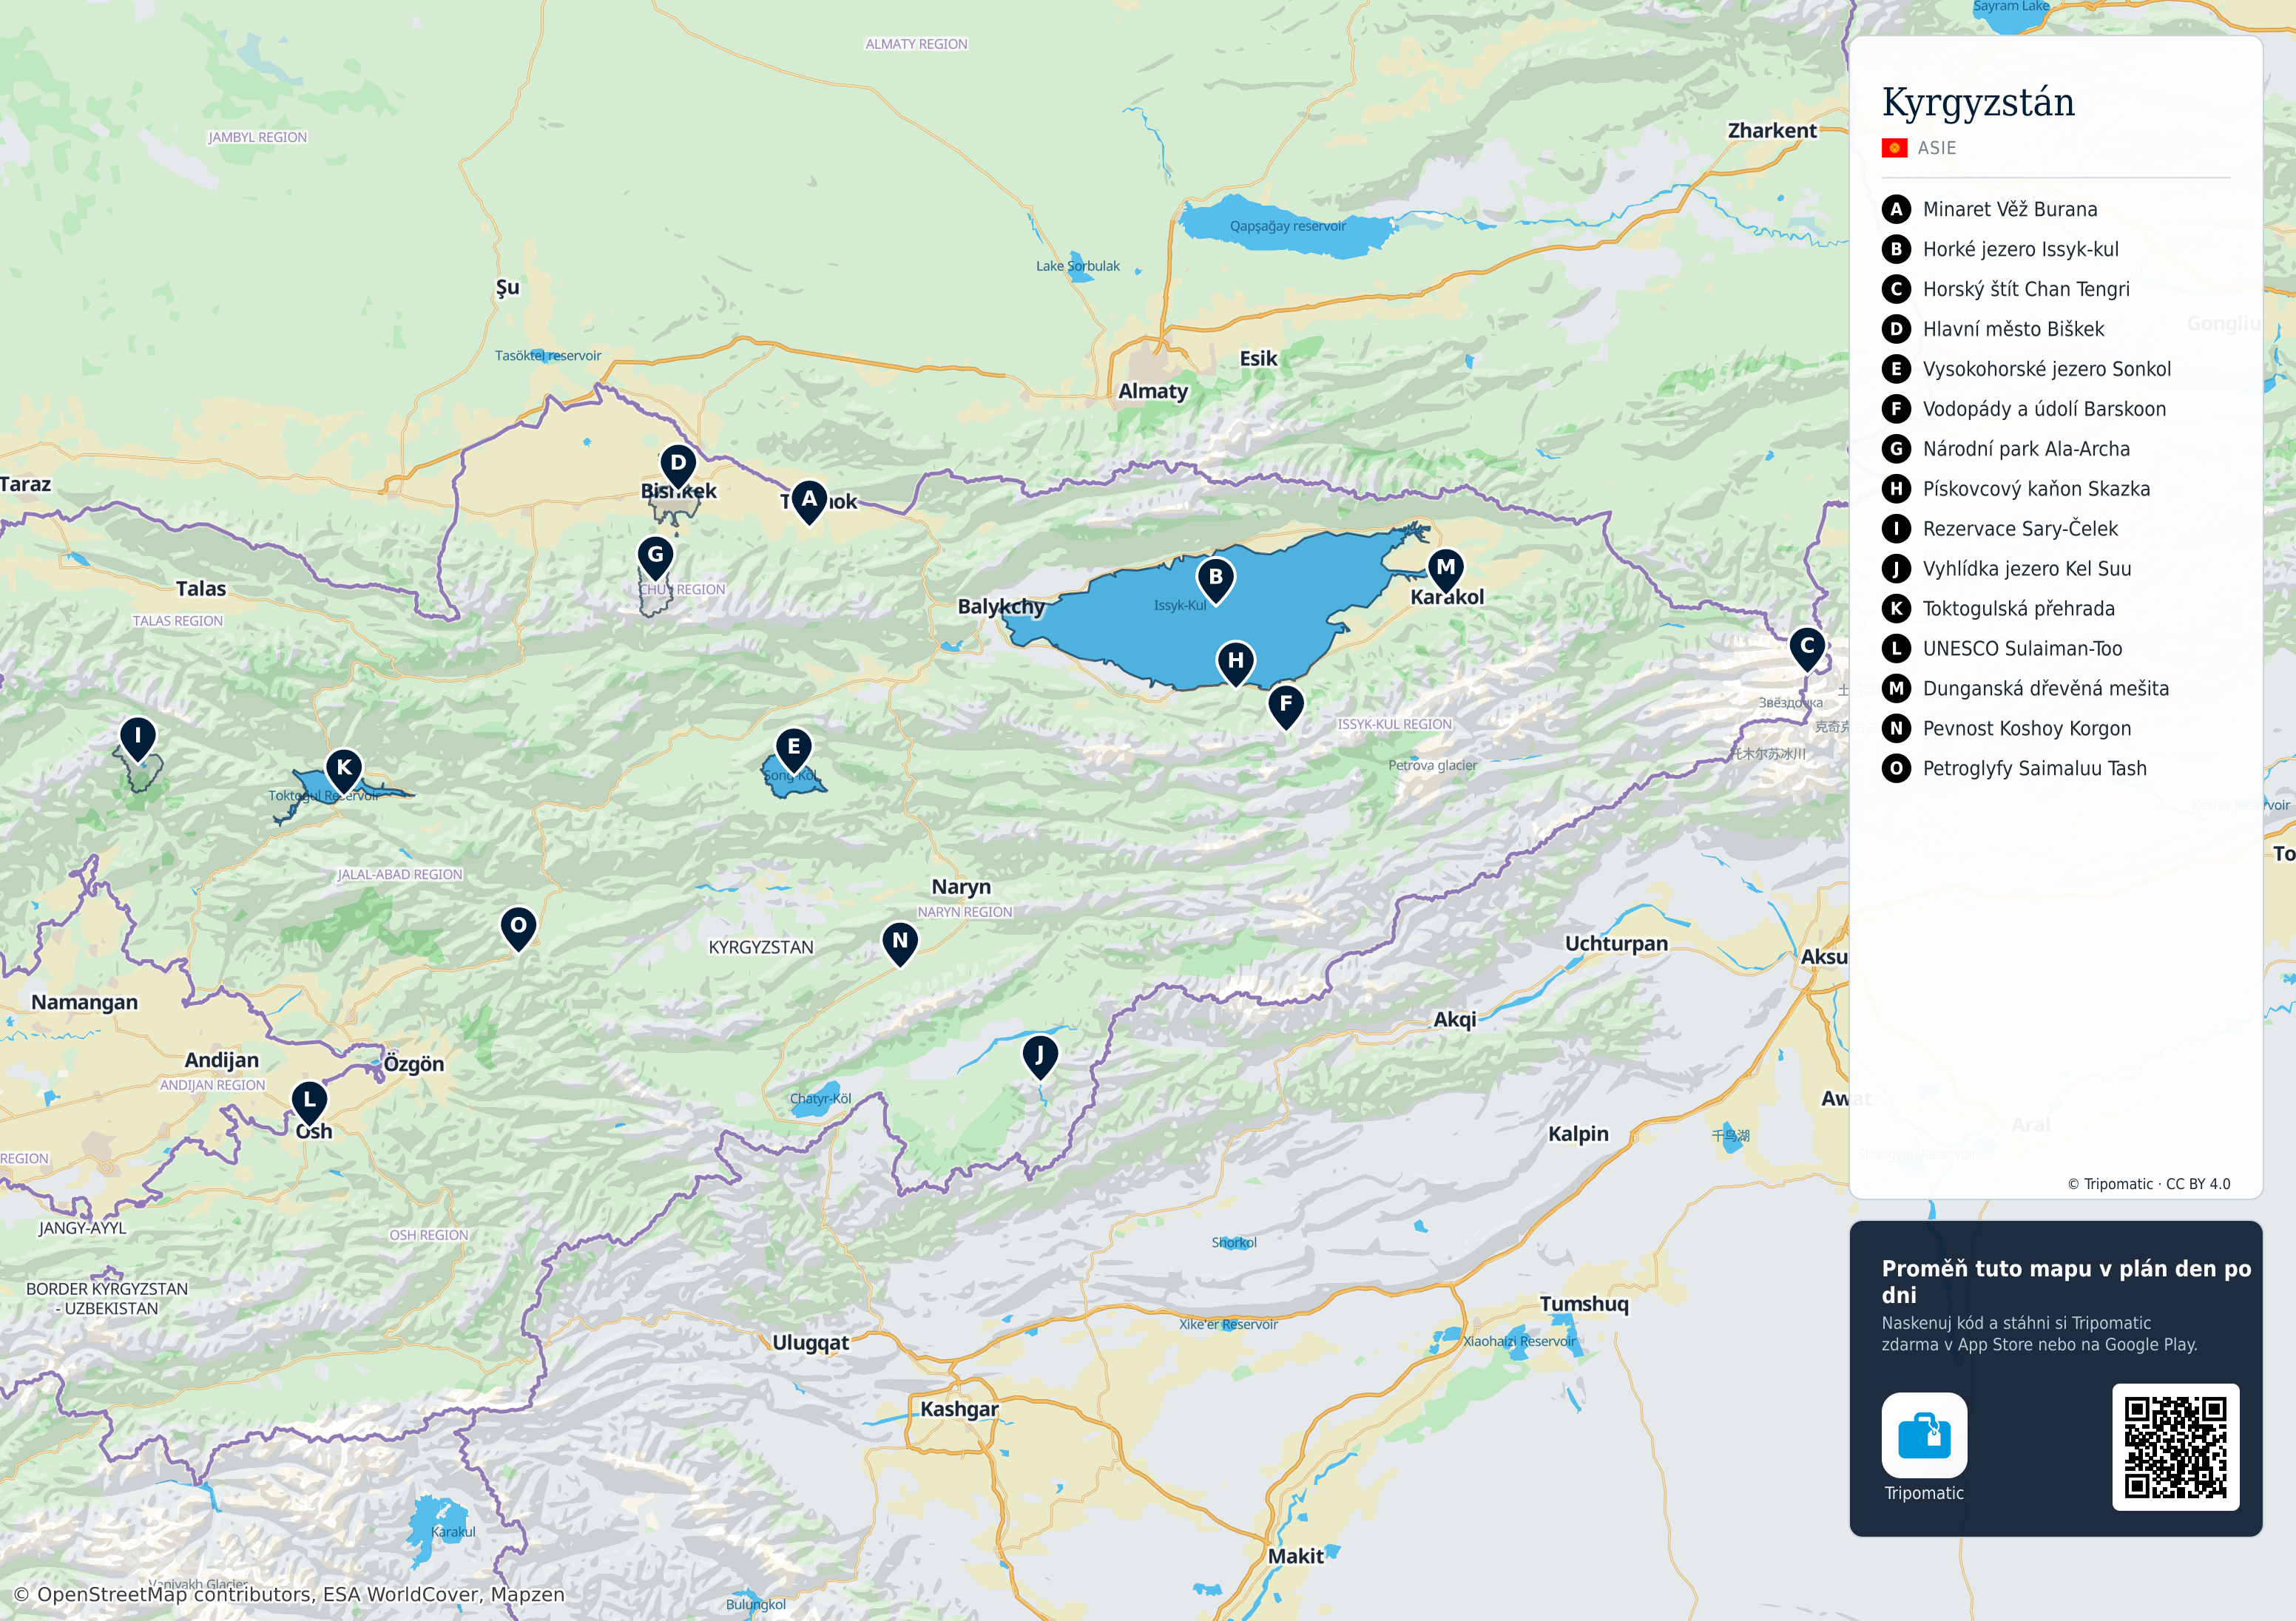Viewport: 2296px width, 1621px height.
Task: Choose UNESCO Sulaiman-Too legend item
Action: click(2002, 649)
